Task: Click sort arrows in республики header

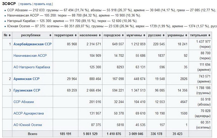Action: pyautogui.click(x=50, y=35)
